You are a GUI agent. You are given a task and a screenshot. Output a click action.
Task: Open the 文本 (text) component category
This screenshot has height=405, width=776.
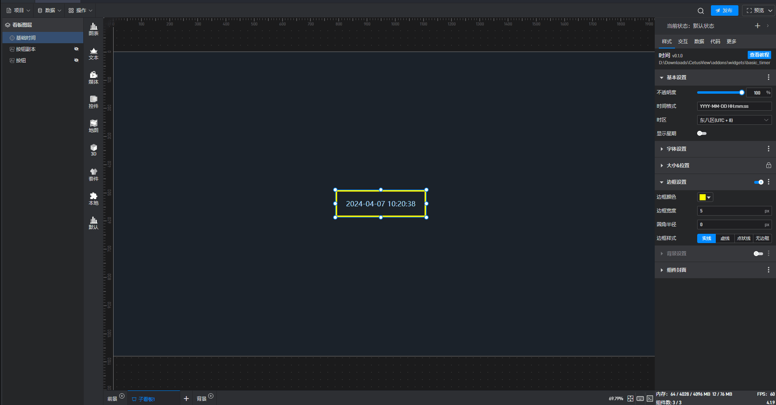(93, 53)
